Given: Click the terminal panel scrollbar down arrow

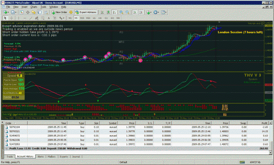Looking at the screenshot, I should (270, 153).
